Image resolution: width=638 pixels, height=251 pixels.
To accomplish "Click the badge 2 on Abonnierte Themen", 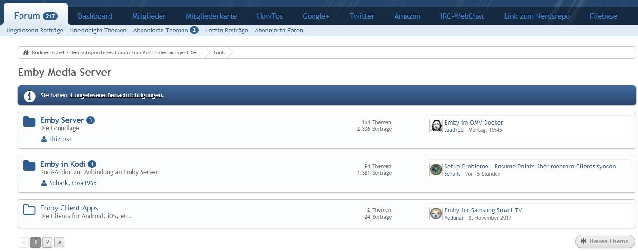I will coord(194,30).
